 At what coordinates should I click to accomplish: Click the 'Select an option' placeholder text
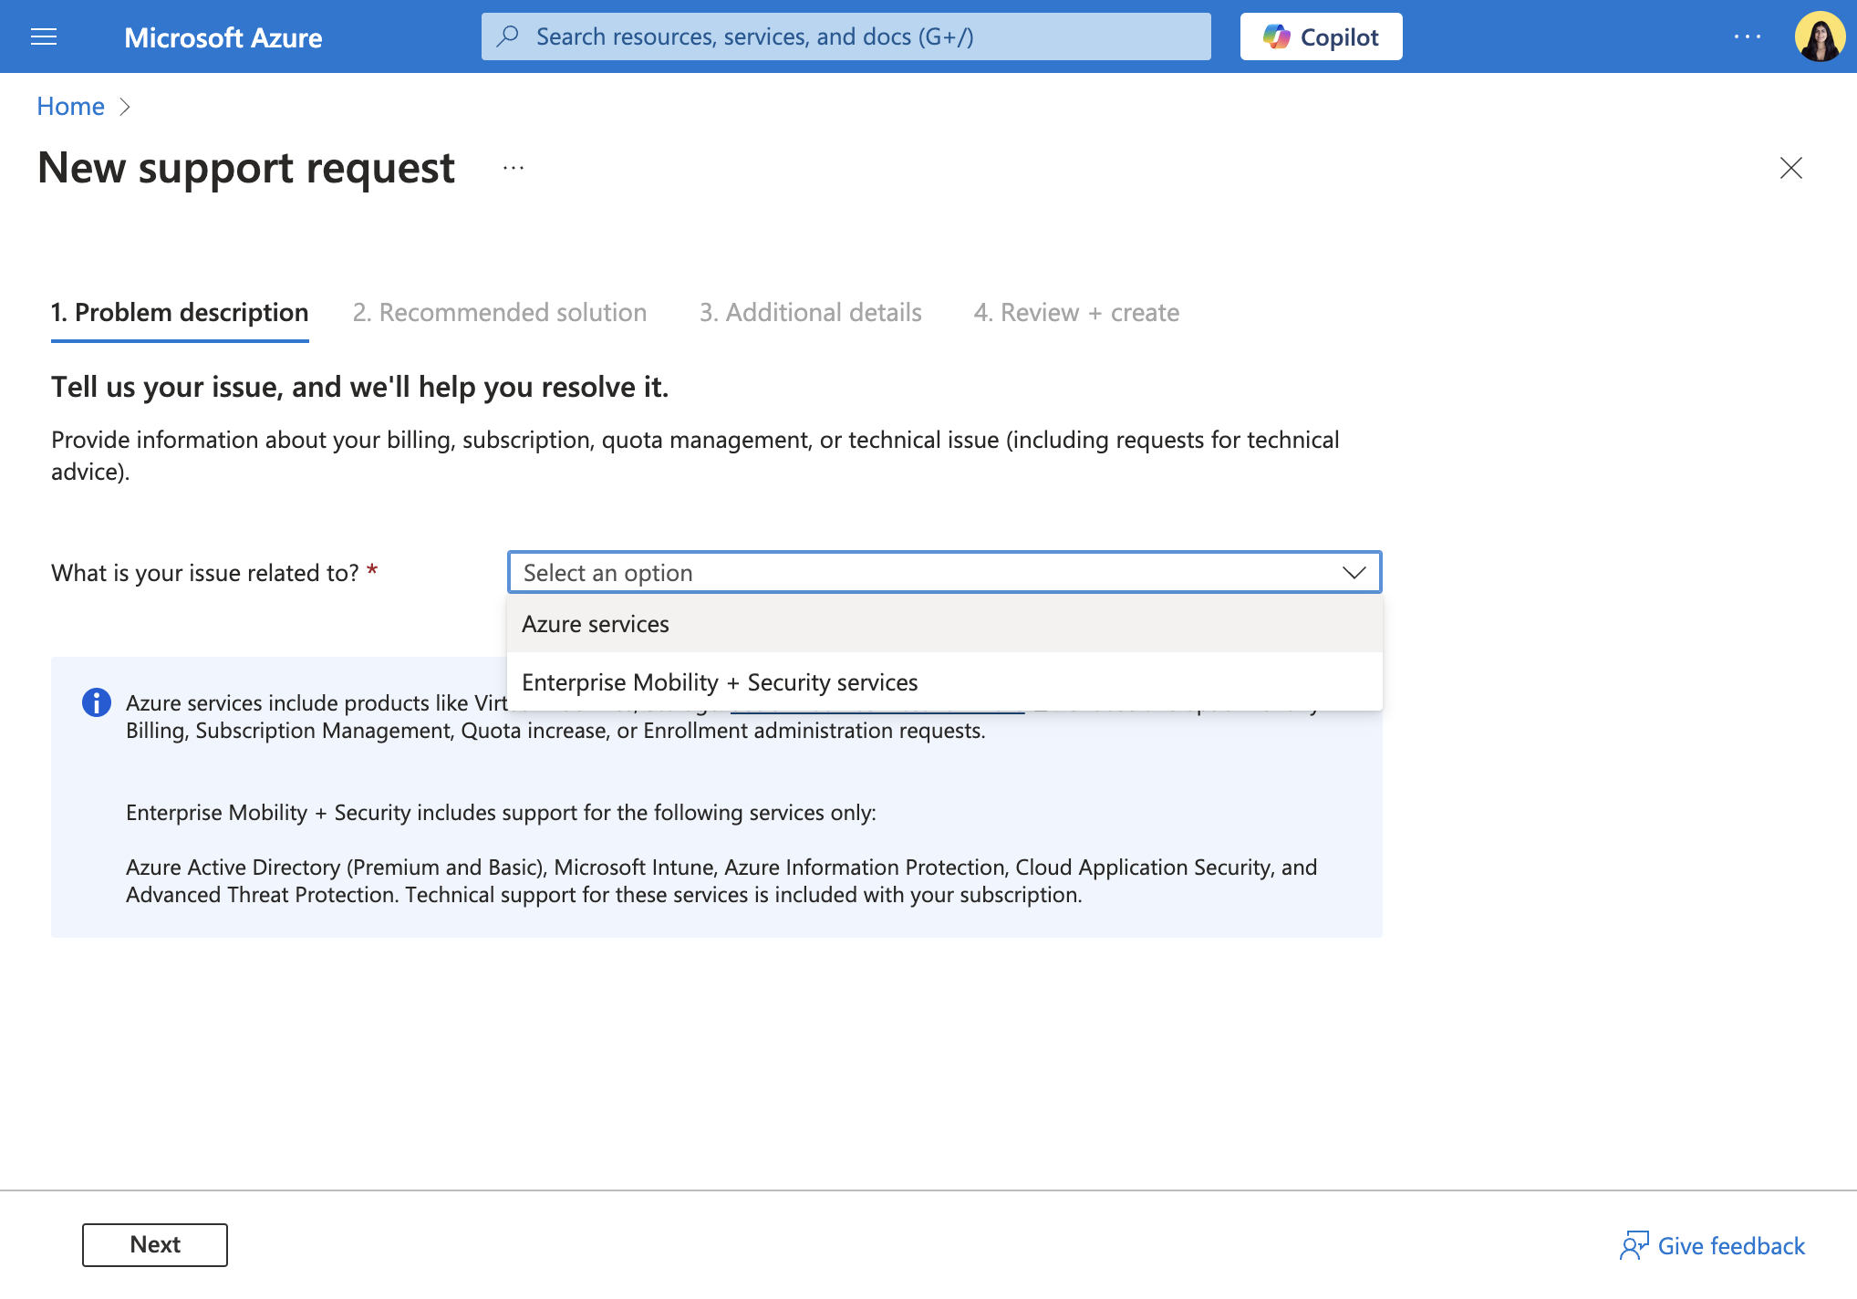pyautogui.click(x=608, y=573)
